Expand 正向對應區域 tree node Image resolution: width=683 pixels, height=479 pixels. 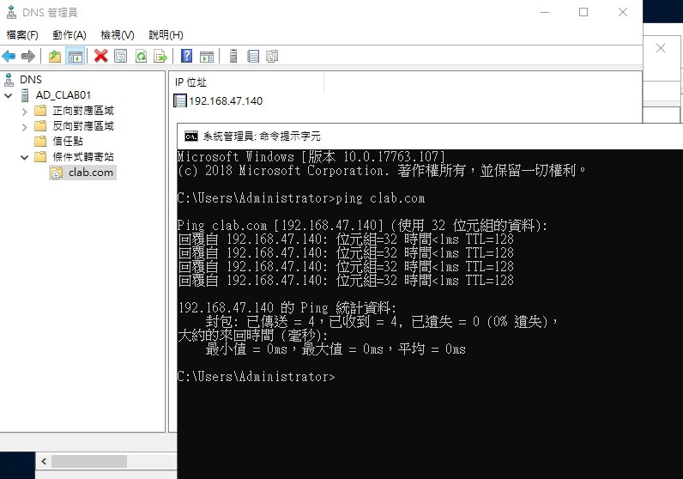pyautogui.click(x=24, y=112)
